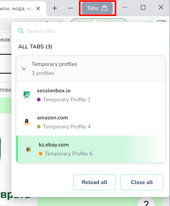Select the Temporary profiles header
Screen dimensions: 170x206
(91, 69)
